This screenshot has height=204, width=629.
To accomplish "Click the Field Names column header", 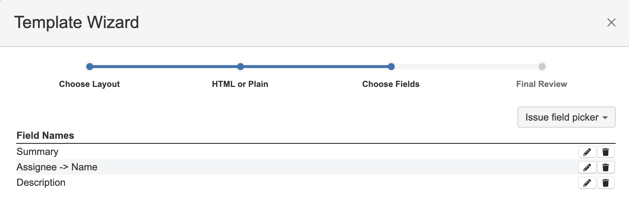I will 45,135.
